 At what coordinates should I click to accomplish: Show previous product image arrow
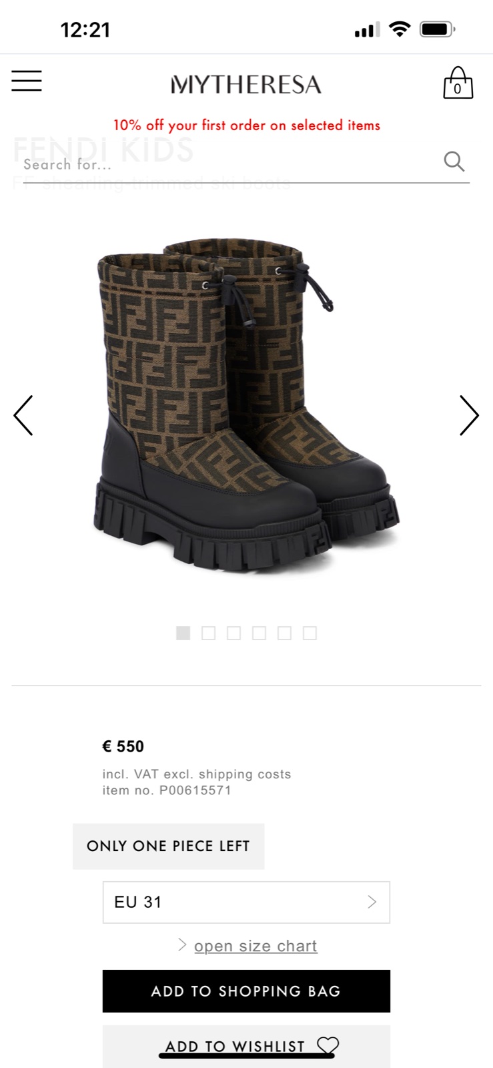pos(23,415)
